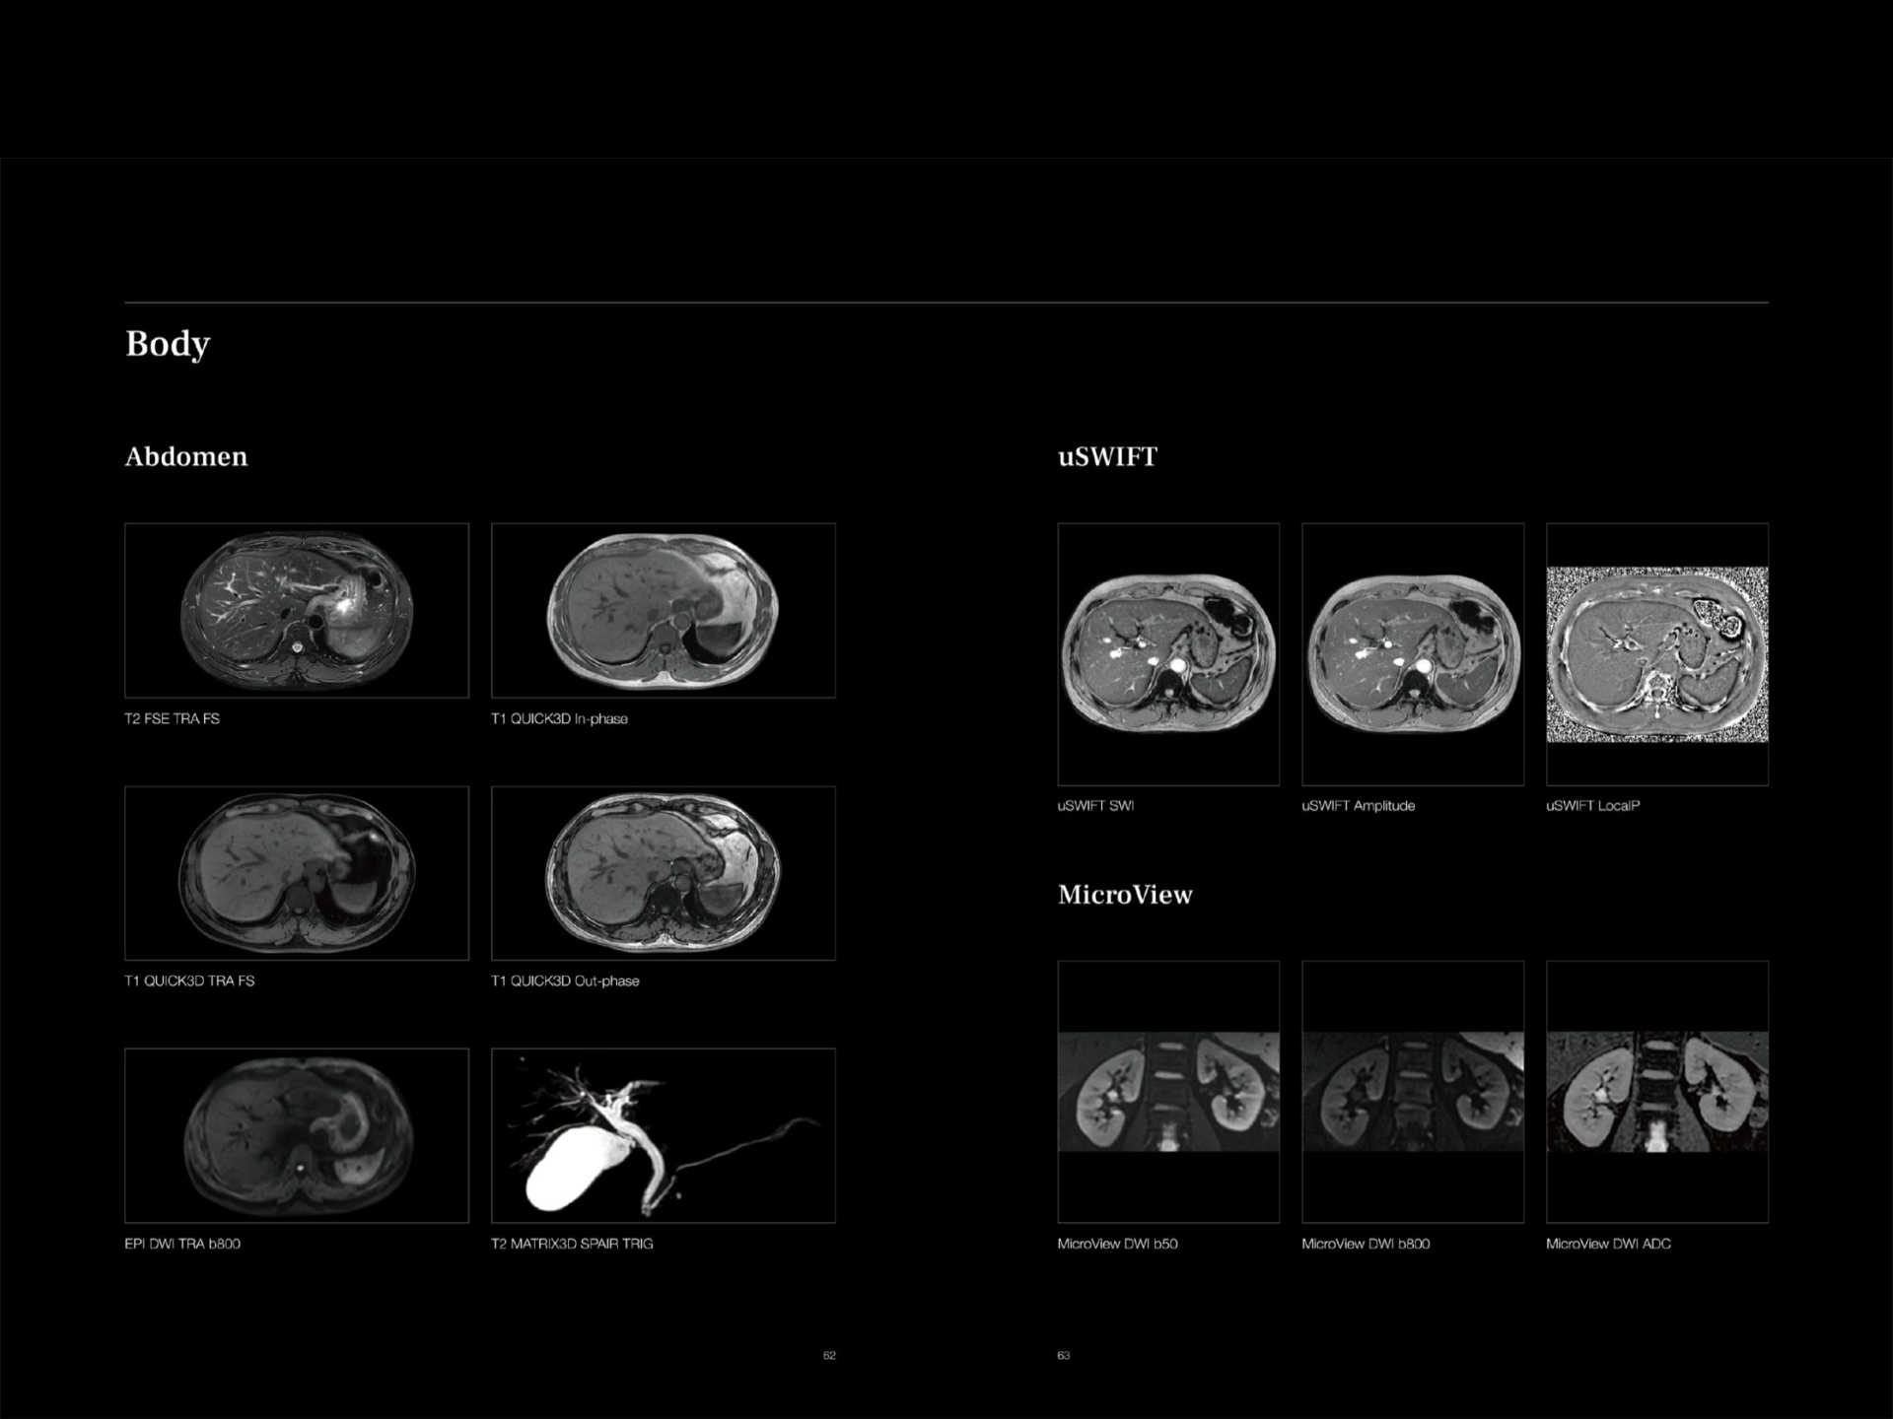Open the EPI DWI TRA b800 scan image
Viewport: 1893px width, 1419px height.
296,1133
